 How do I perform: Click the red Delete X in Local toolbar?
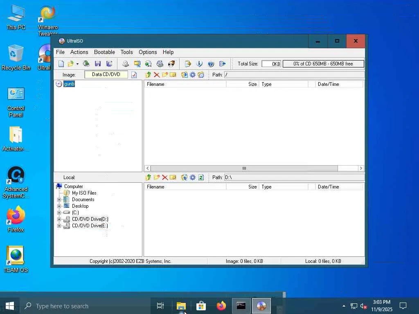click(165, 177)
